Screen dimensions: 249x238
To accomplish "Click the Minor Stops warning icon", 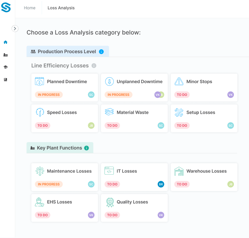I will click(x=179, y=82).
